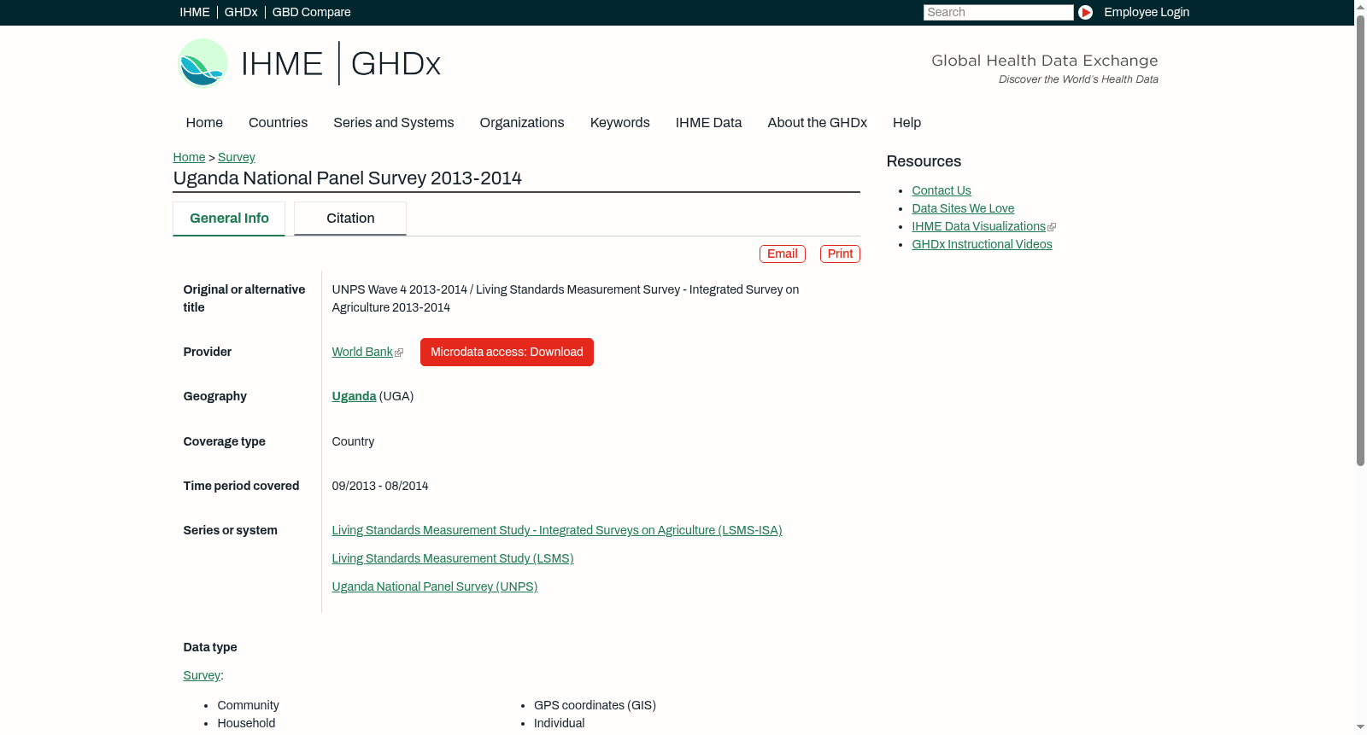Click the GHDx header logo text
The height and width of the screenshot is (735, 1367).
click(396, 64)
